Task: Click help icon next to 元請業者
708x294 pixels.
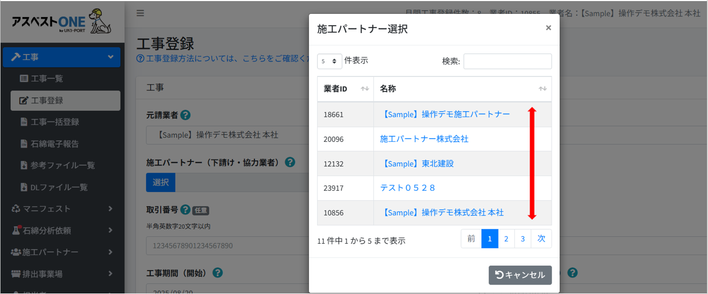Action: 186,115
